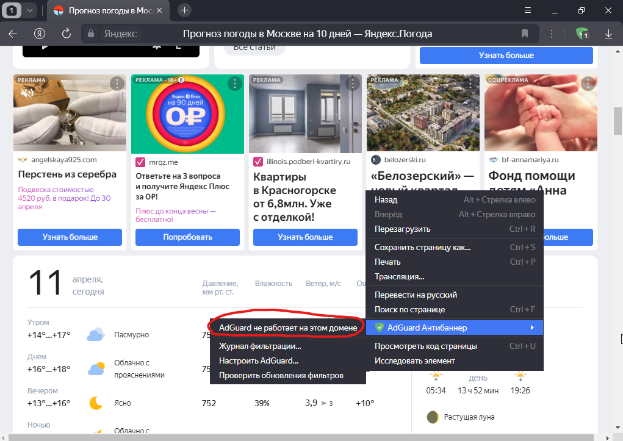Select Перевести на русский
The image size is (623, 441).
(455, 295)
